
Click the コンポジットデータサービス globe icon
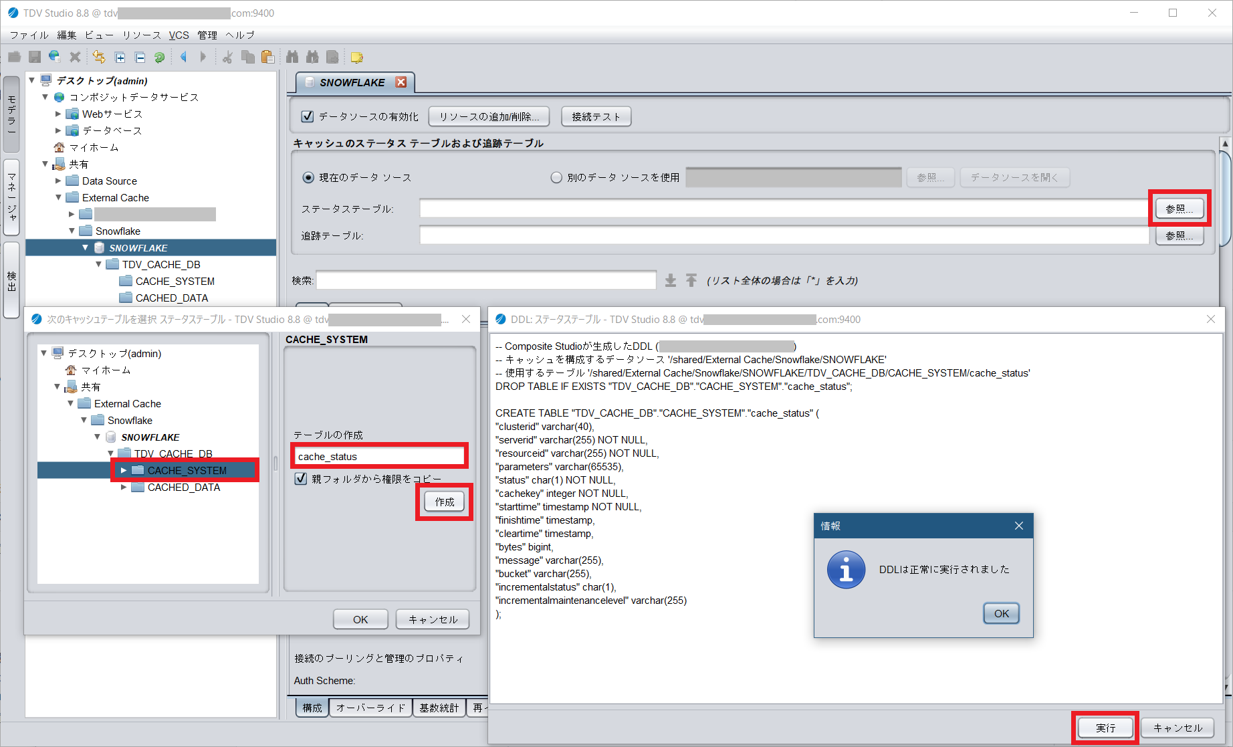(x=59, y=97)
